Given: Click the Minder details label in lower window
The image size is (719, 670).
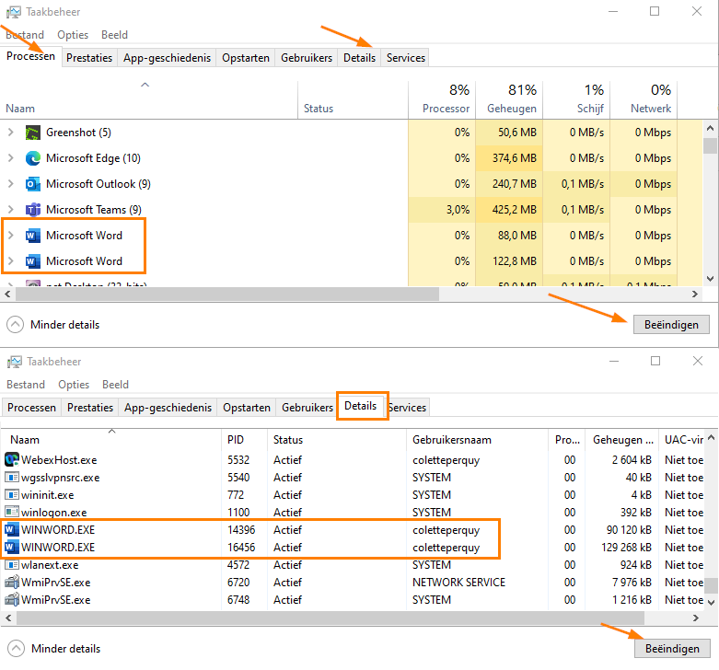Looking at the screenshot, I should click(66, 649).
